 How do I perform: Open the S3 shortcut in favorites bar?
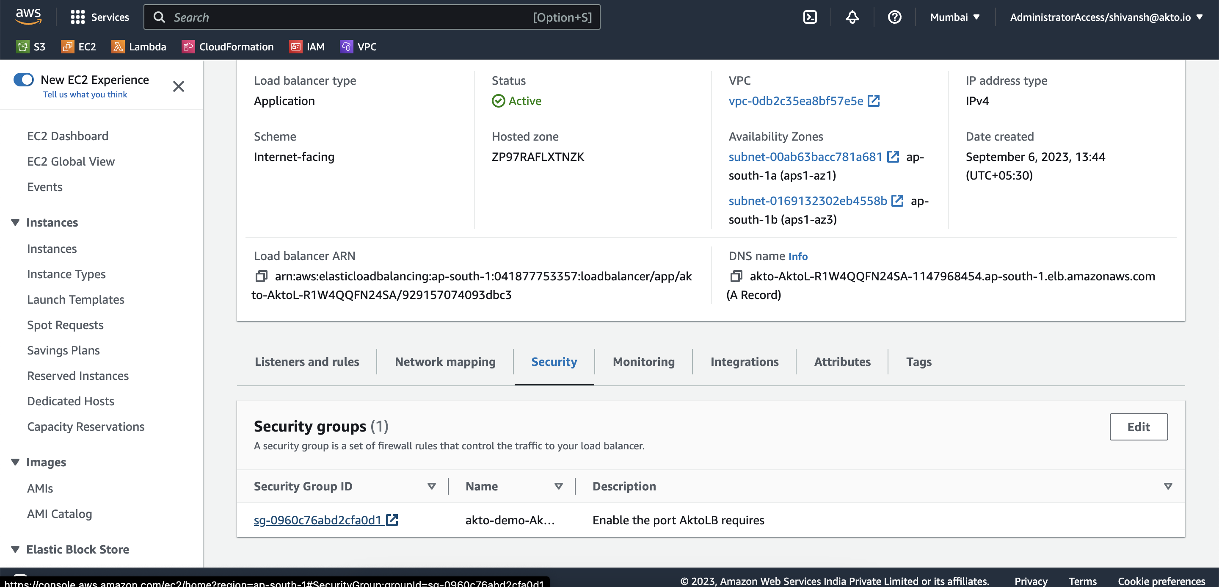pyautogui.click(x=31, y=47)
